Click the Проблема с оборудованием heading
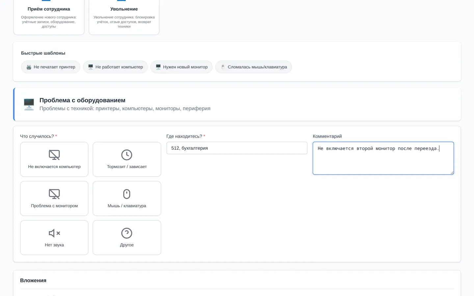The height and width of the screenshot is (296, 474). (82, 100)
